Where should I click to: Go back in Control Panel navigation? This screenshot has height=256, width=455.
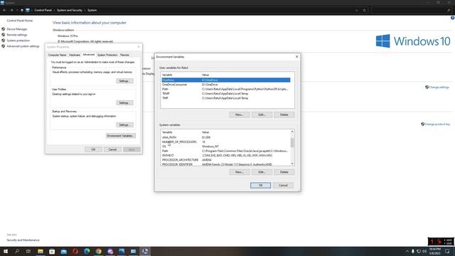coord(4,10)
